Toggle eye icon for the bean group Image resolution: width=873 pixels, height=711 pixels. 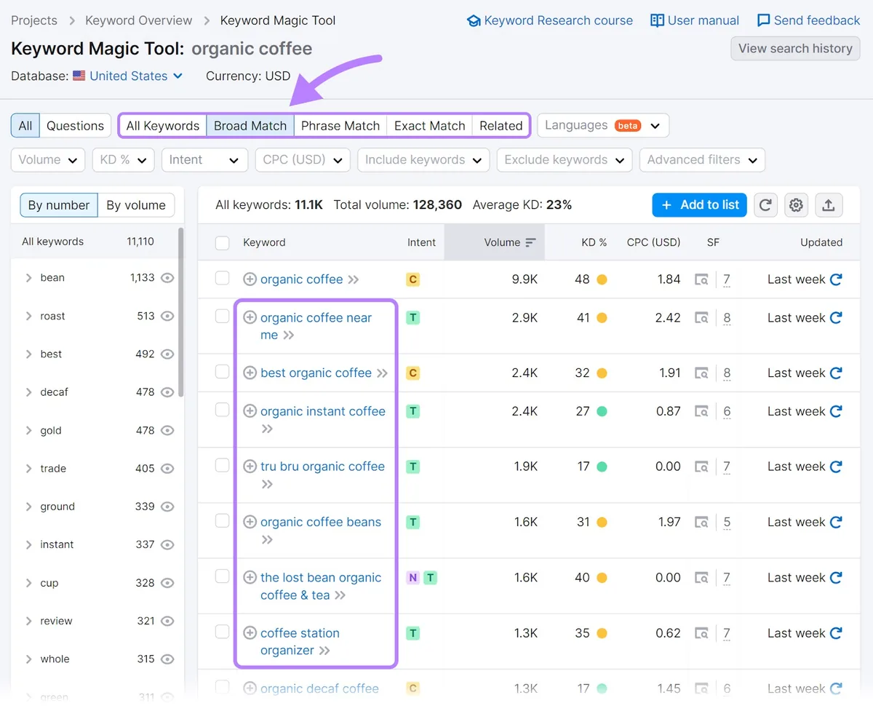[x=167, y=277]
